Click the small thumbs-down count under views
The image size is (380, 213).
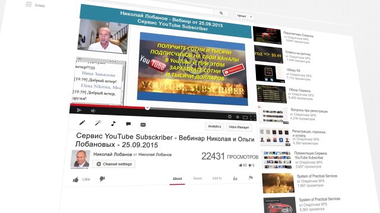tap(251, 166)
